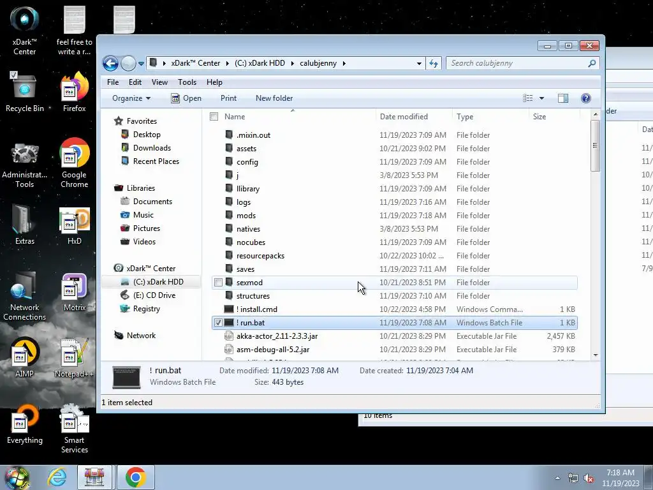The image size is (653, 490).
Task: Open the View menu
Action: [x=159, y=82]
